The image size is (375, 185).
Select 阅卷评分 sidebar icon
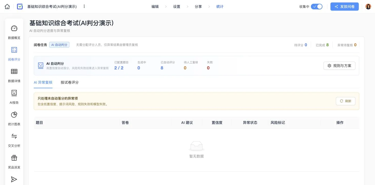[x=14, y=50]
